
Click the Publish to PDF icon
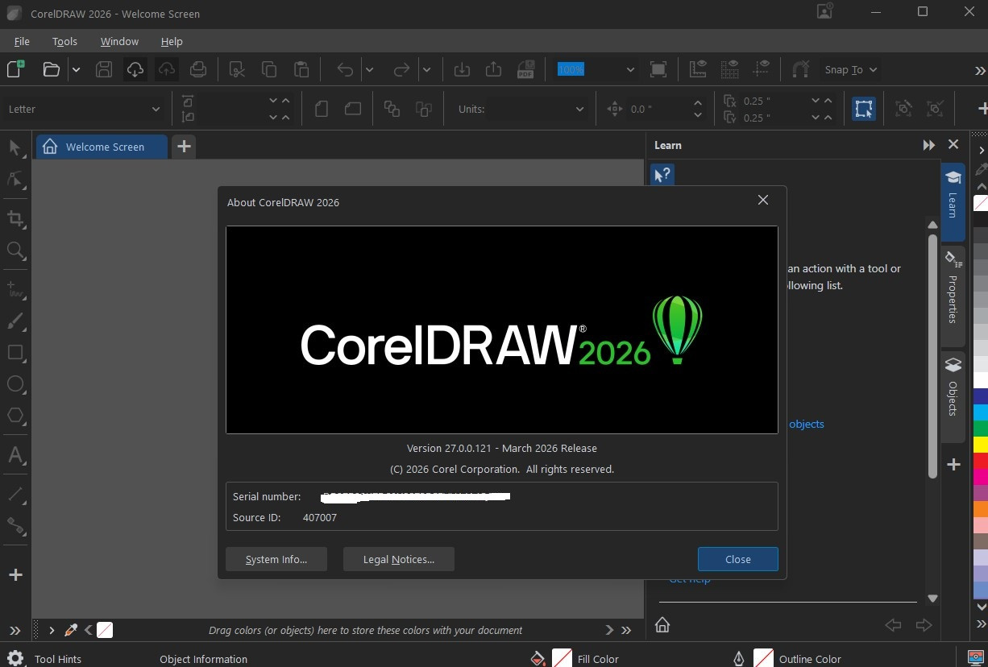(x=525, y=70)
